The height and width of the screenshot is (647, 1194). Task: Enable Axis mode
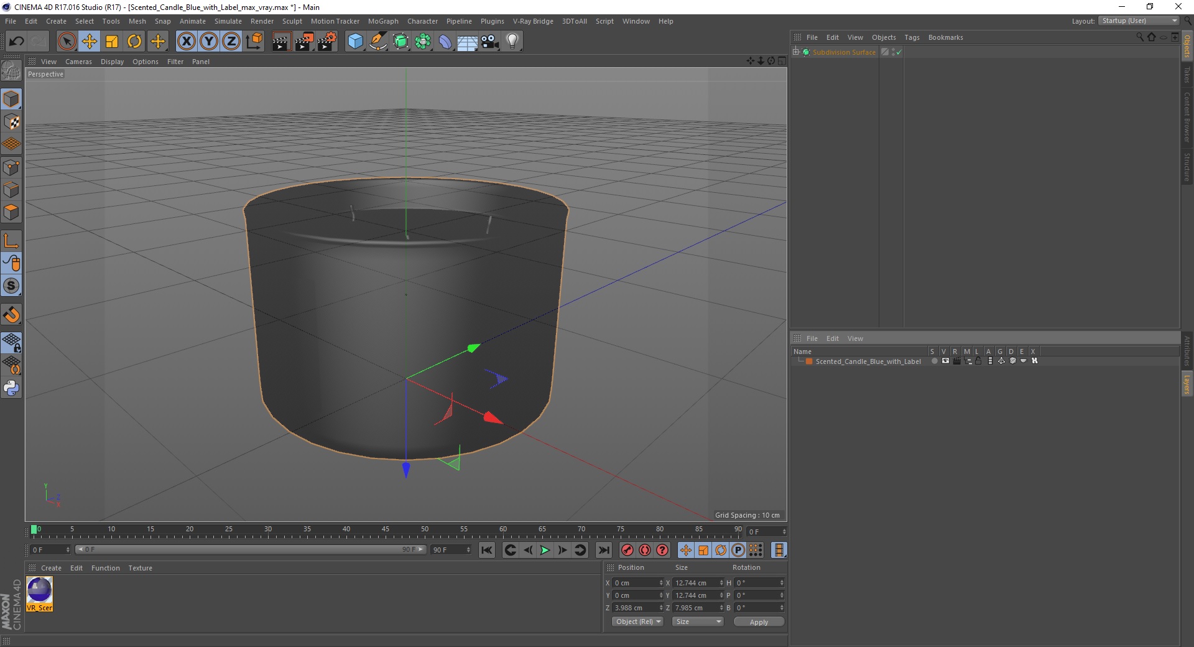pyautogui.click(x=11, y=241)
